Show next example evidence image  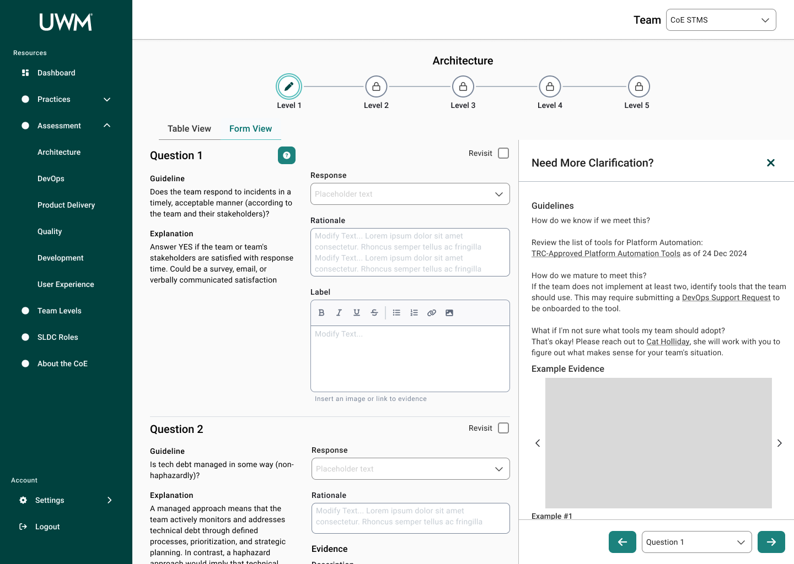(779, 443)
